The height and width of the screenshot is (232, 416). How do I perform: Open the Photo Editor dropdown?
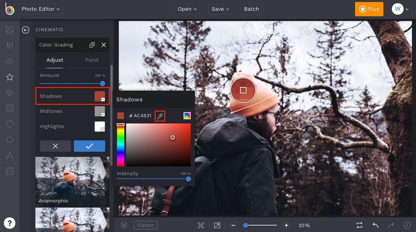tap(41, 9)
